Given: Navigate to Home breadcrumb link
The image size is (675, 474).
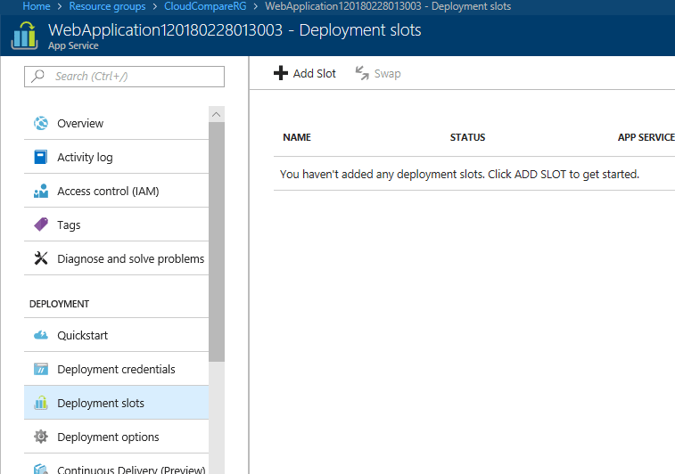Looking at the screenshot, I should [37, 6].
